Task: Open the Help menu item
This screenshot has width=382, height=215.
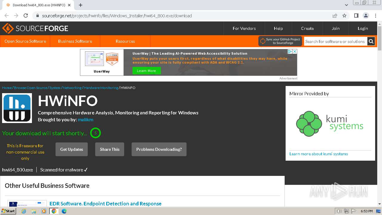Action: [x=278, y=28]
